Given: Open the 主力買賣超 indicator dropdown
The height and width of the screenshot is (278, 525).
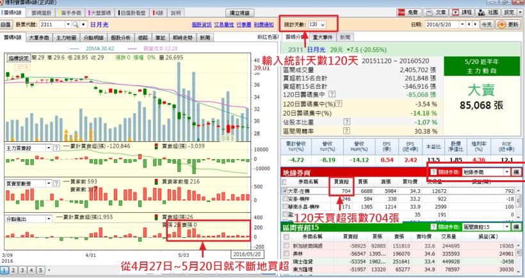Looking at the screenshot, I should (49, 148).
